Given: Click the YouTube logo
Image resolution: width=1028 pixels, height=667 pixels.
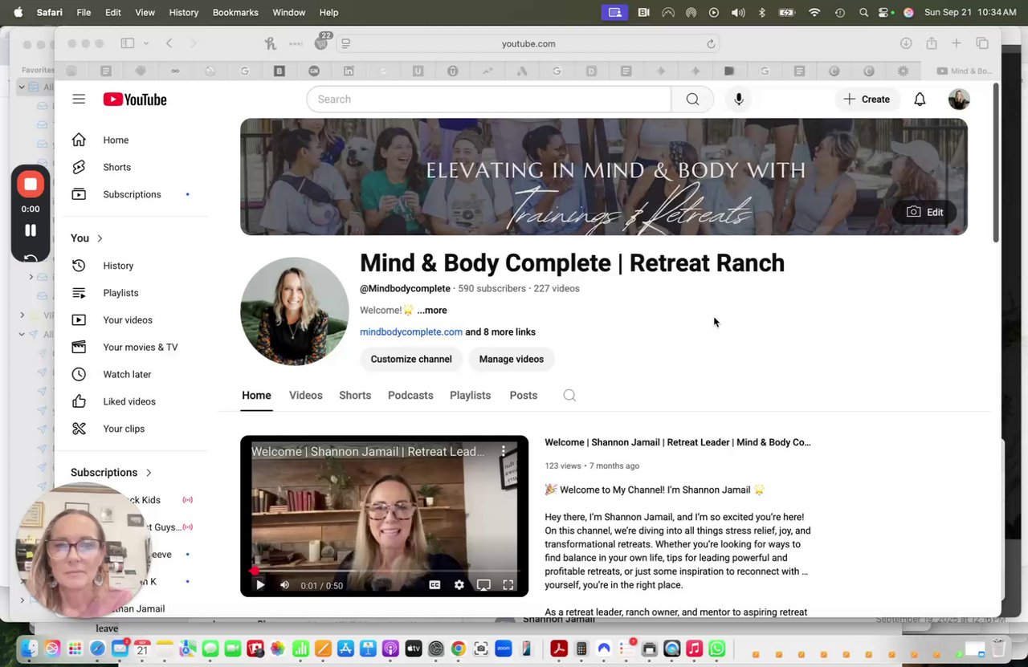Looking at the screenshot, I should click(135, 100).
